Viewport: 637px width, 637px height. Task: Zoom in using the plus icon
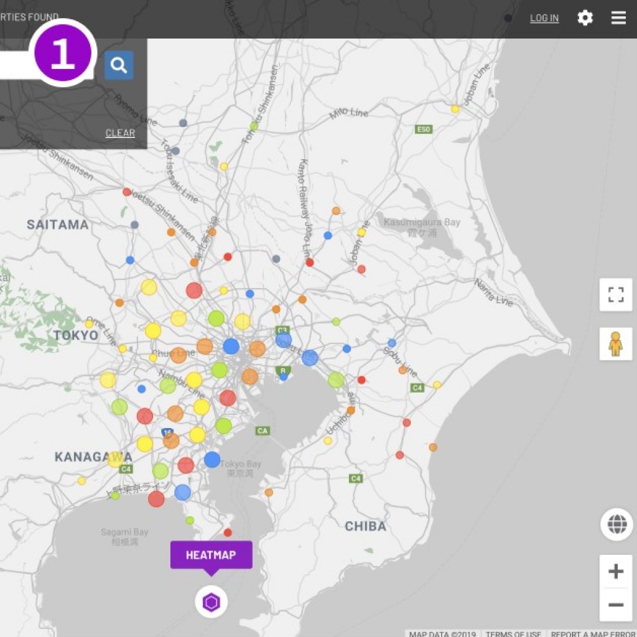click(x=615, y=570)
